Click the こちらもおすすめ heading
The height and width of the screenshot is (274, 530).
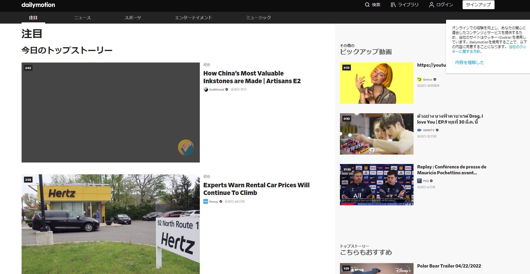tap(366, 252)
